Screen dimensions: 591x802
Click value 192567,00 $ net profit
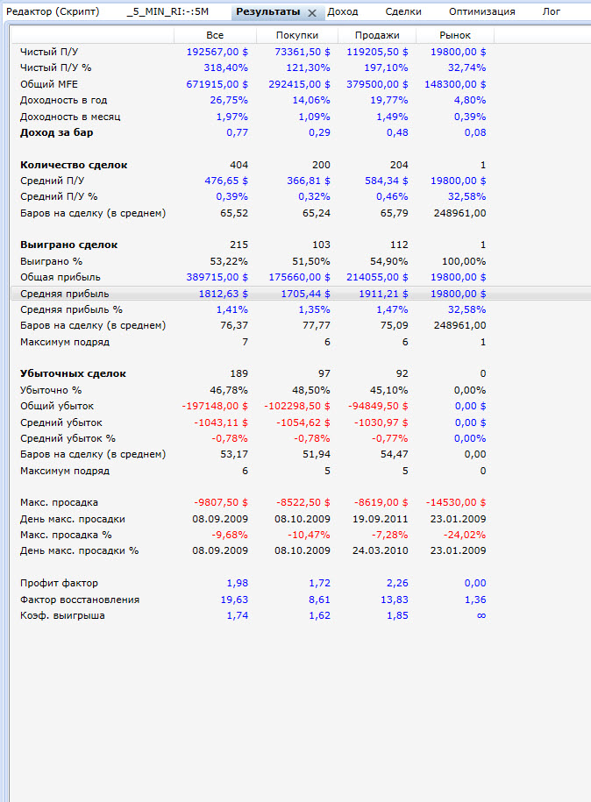[x=217, y=52]
